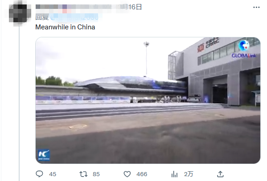Click the reply speech bubble icon
Screen dimensions: 267x181
39,174
